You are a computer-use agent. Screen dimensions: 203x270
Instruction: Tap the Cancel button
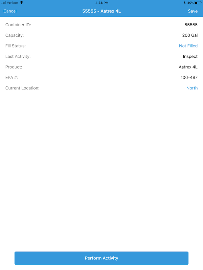(10, 11)
